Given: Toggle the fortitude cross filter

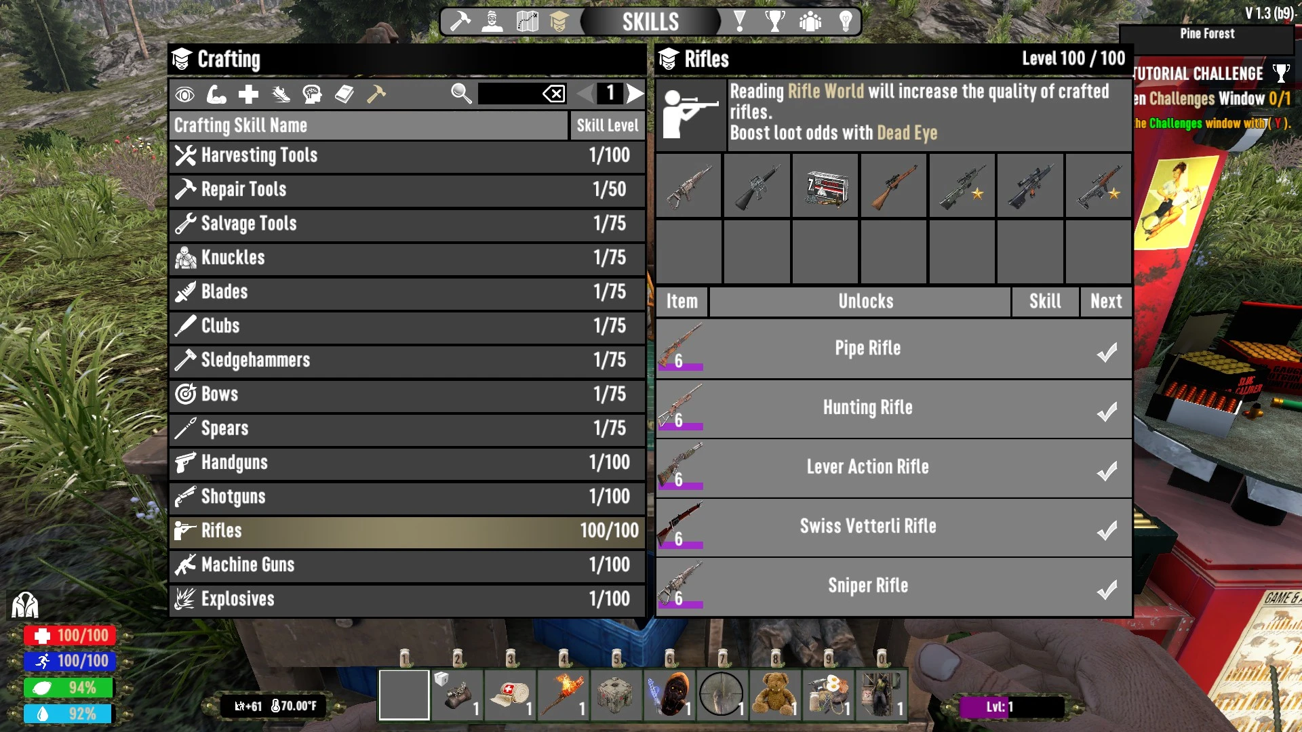Looking at the screenshot, I should tap(248, 94).
